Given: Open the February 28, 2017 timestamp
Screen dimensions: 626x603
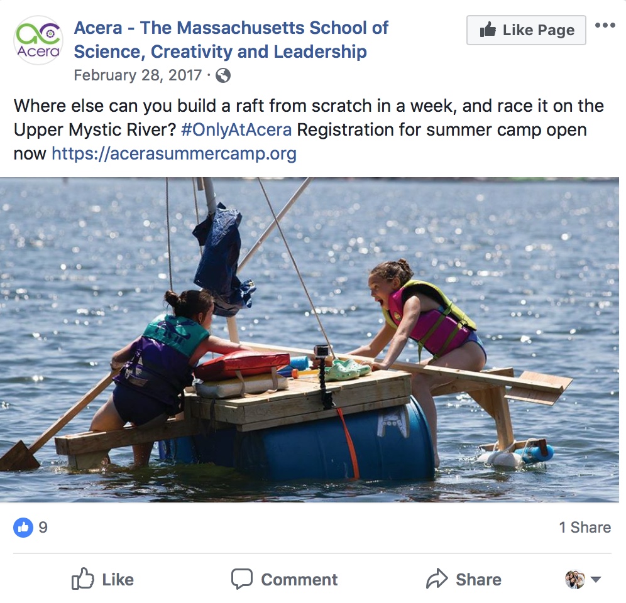Looking at the screenshot, I should click(x=138, y=76).
